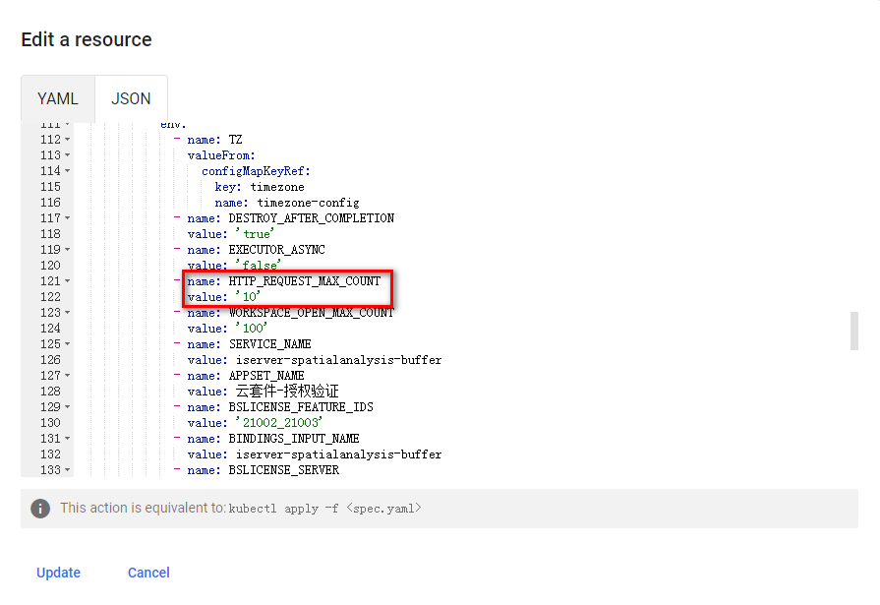
Task: Collapse the fold arrow at line 117
Action: (x=67, y=218)
